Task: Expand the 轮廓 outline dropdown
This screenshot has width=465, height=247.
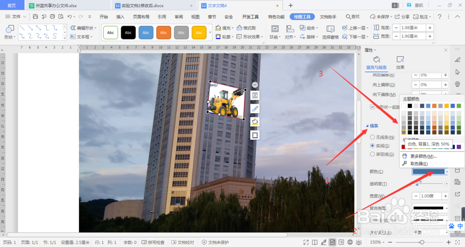Action: coord(233,37)
